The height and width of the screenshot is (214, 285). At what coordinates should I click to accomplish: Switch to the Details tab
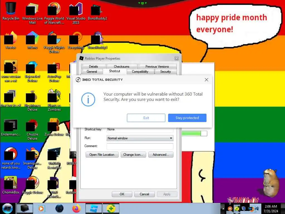pyautogui.click(x=94, y=66)
